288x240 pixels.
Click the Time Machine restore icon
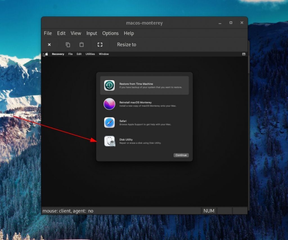point(109,85)
